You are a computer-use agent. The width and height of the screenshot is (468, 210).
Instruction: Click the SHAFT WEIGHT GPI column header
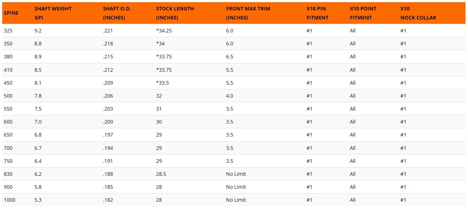[x=53, y=13]
